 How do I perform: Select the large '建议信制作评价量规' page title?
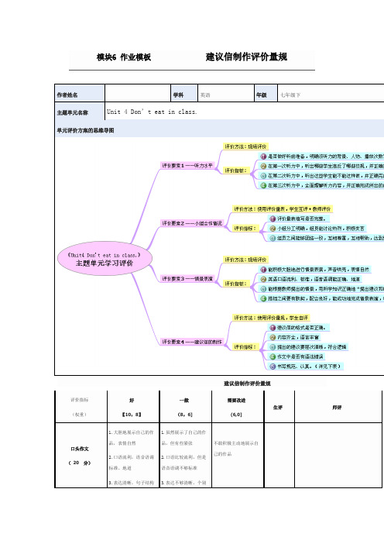tap(246, 57)
